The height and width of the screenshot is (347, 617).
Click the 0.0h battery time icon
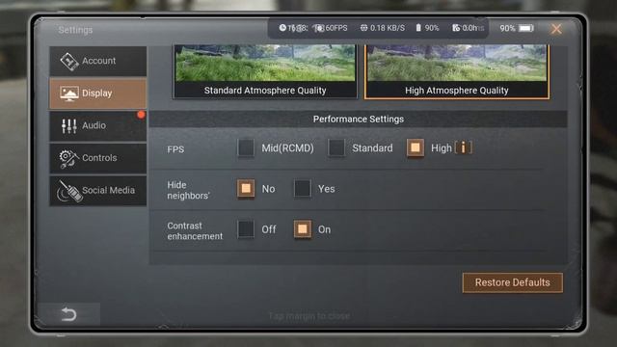click(456, 28)
